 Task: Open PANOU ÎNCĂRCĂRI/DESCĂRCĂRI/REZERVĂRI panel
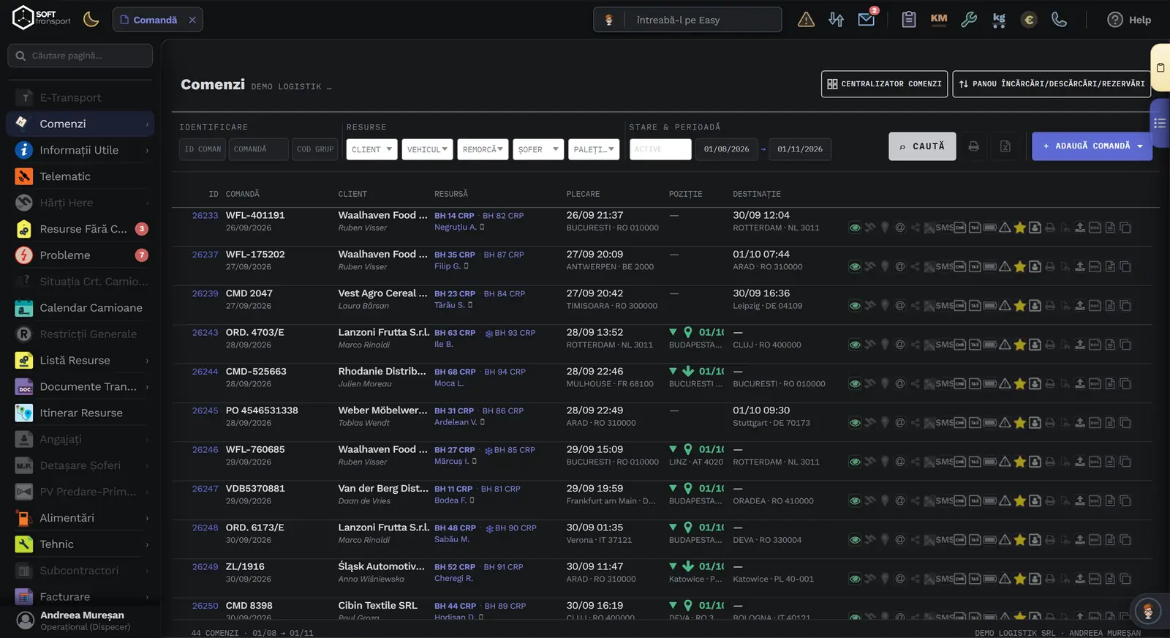(1052, 84)
